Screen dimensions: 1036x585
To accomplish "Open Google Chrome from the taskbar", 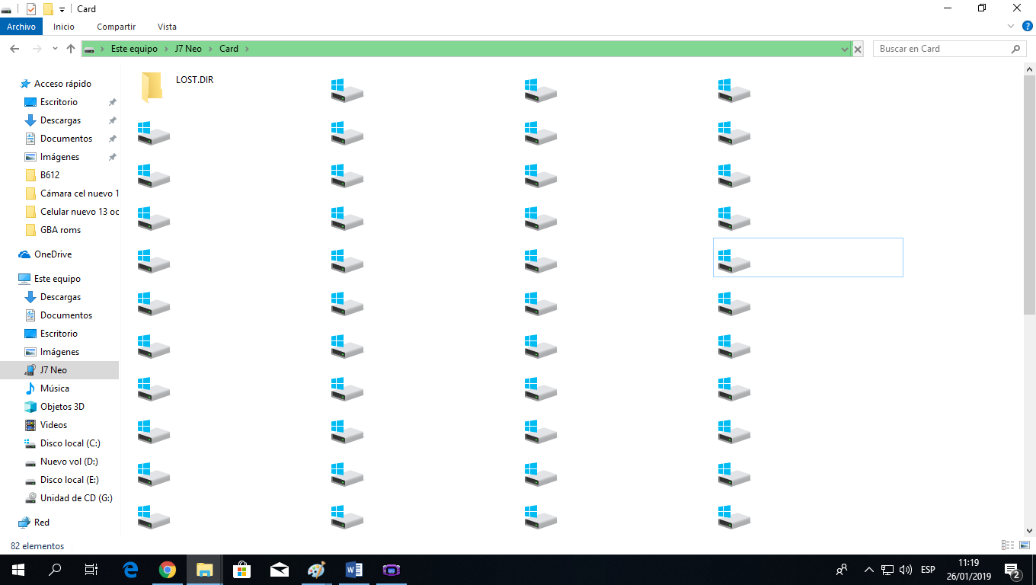I will pyautogui.click(x=168, y=570).
